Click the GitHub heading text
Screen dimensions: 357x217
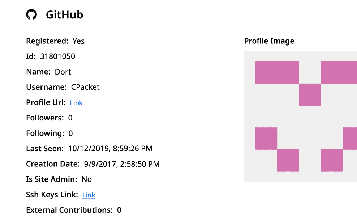click(64, 14)
